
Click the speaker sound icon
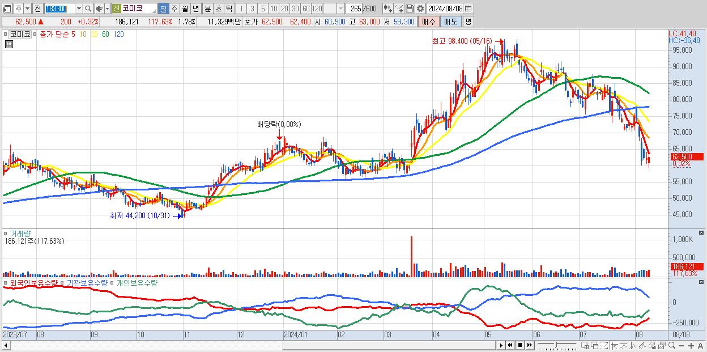tap(99, 9)
